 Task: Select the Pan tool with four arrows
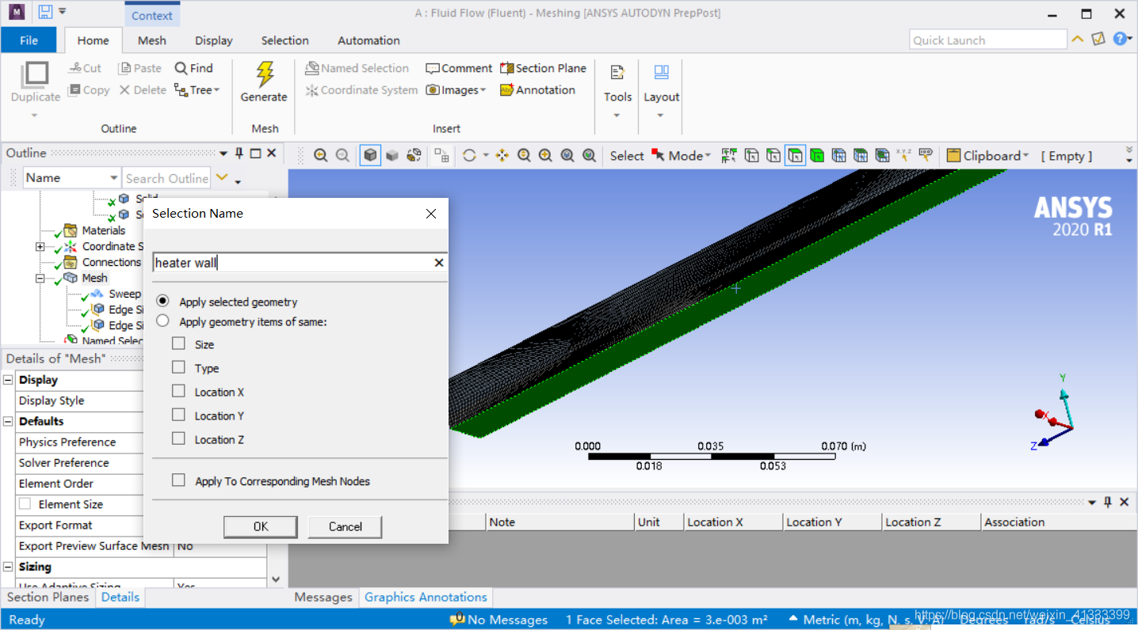[502, 156]
